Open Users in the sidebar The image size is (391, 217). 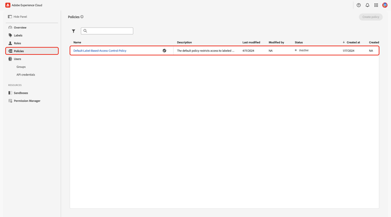click(17, 59)
